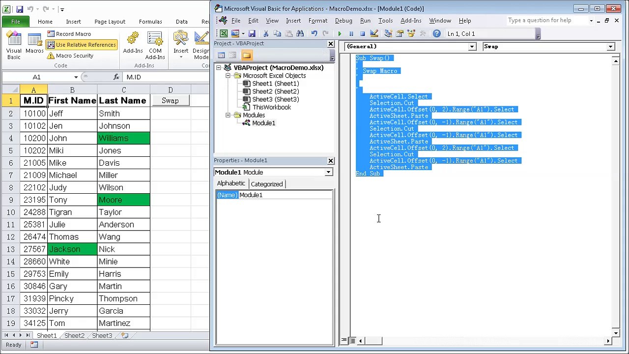Collapse the Modules folder node

tap(228, 115)
